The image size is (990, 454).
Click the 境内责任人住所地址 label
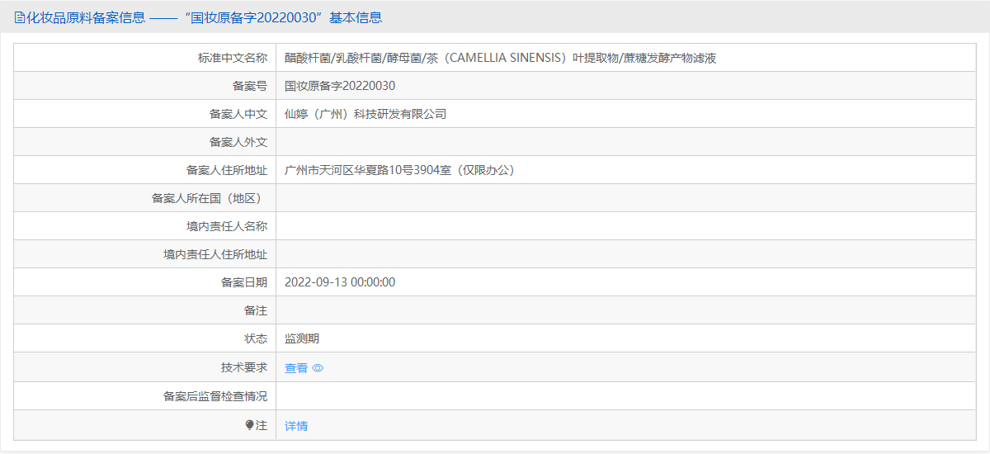pyautogui.click(x=215, y=254)
